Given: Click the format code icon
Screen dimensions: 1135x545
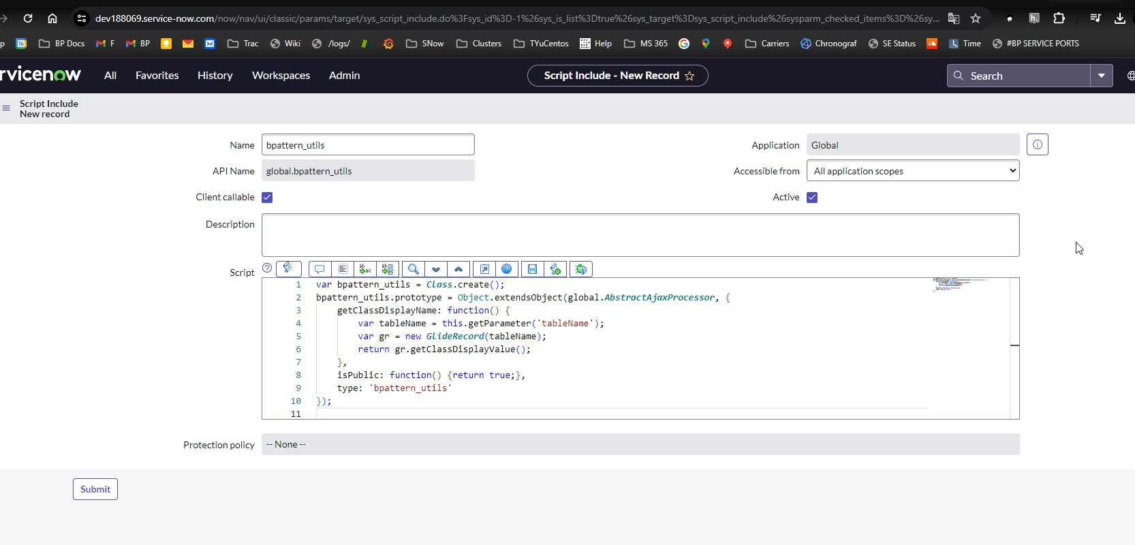Looking at the screenshot, I should (x=343, y=269).
